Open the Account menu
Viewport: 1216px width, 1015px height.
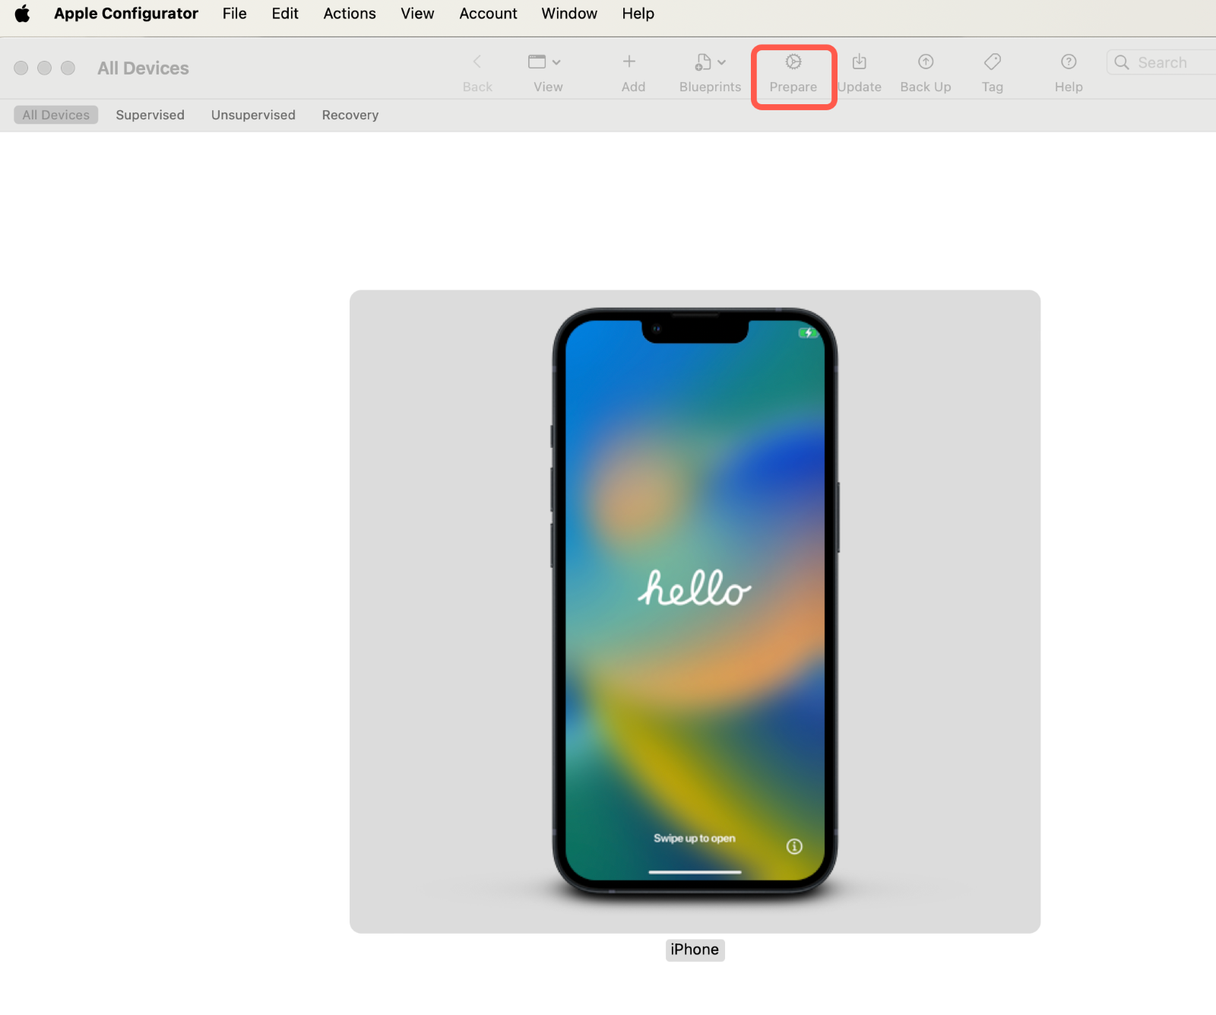coord(487,13)
